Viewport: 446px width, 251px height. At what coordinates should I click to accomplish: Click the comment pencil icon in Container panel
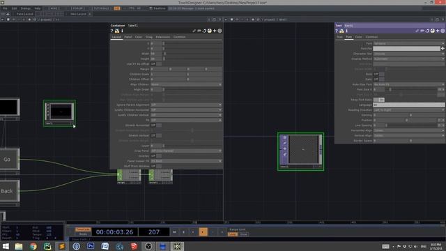click(x=194, y=31)
